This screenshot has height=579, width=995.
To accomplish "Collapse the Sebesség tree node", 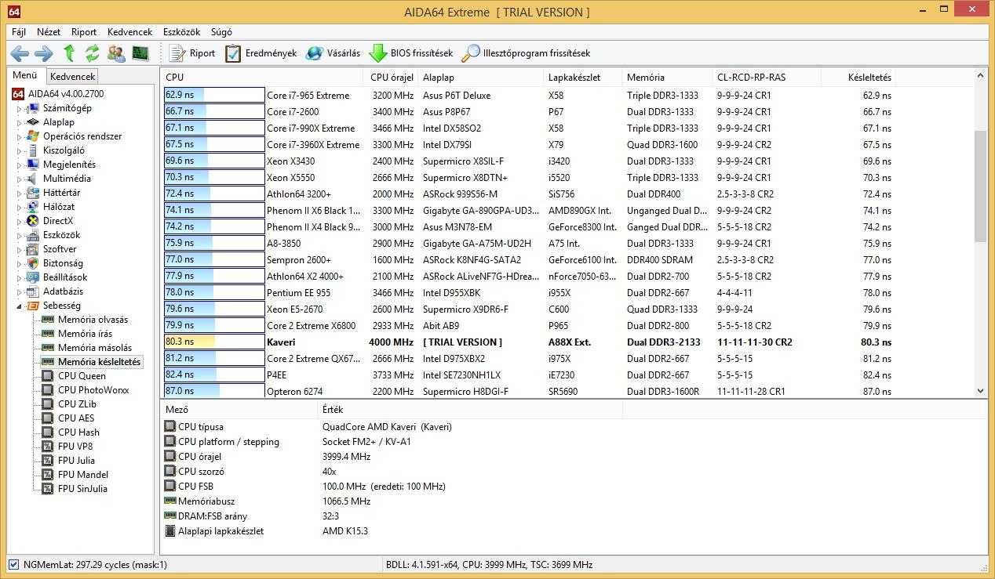I will tap(20, 306).
